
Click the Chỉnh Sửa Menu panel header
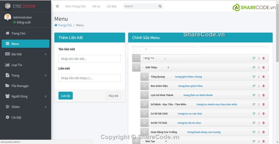pos(200,37)
